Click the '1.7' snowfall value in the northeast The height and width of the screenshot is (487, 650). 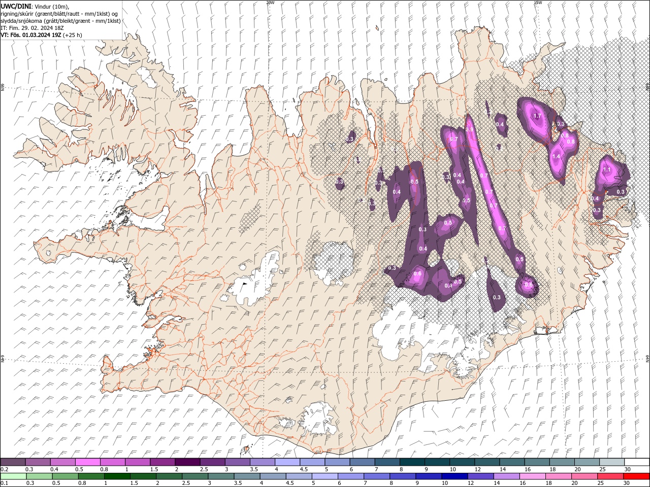click(x=537, y=116)
